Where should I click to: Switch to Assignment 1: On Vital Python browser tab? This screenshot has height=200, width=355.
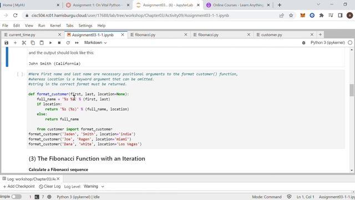click(x=98, y=5)
